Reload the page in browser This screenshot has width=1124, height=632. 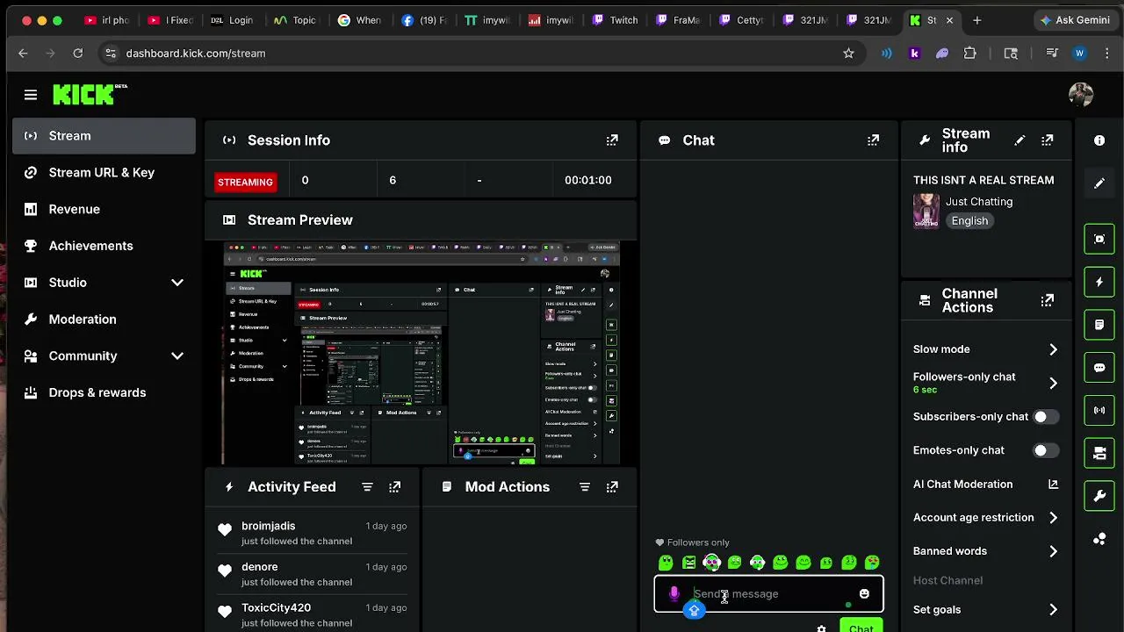(x=77, y=54)
